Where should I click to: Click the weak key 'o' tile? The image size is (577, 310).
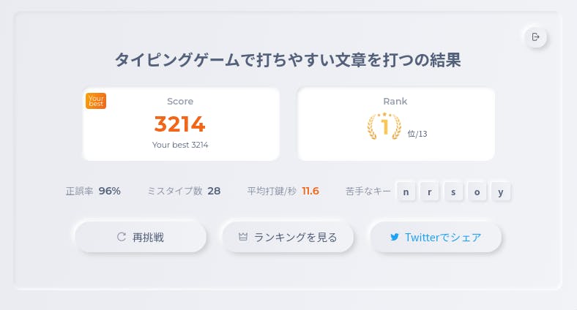(477, 192)
